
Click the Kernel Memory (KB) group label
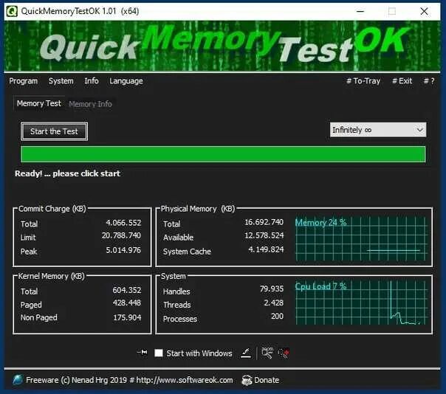tap(52, 276)
